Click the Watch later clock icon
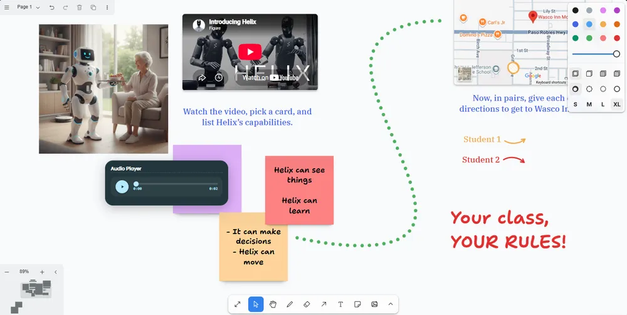 pos(219,78)
